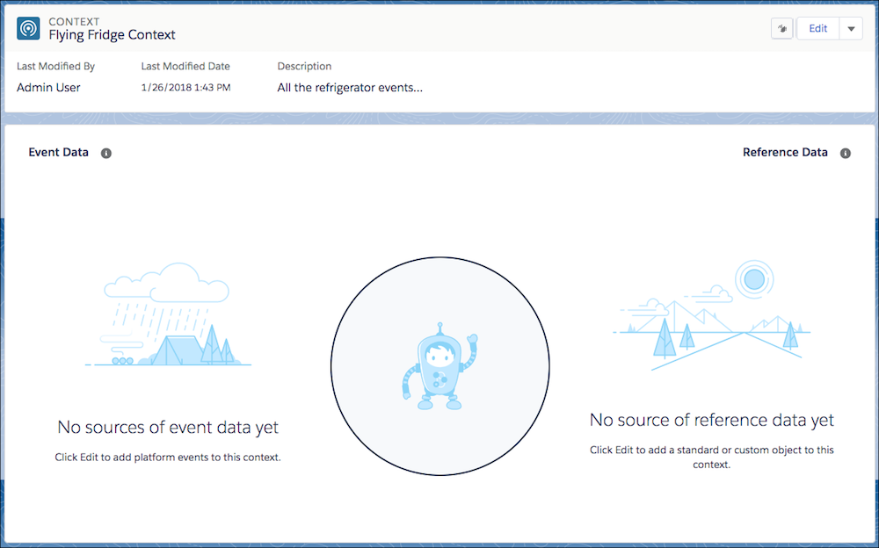Click 'No sources of event data yet' text
879x548 pixels.
(x=168, y=428)
